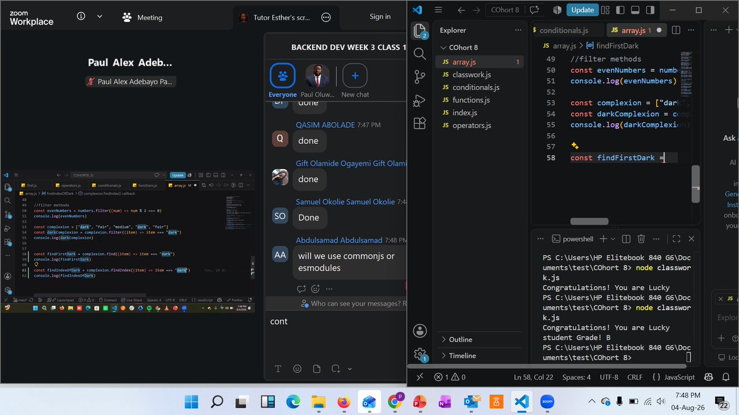Open the Source Control view in VS Code
The height and width of the screenshot is (415, 739).
coord(419,77)
